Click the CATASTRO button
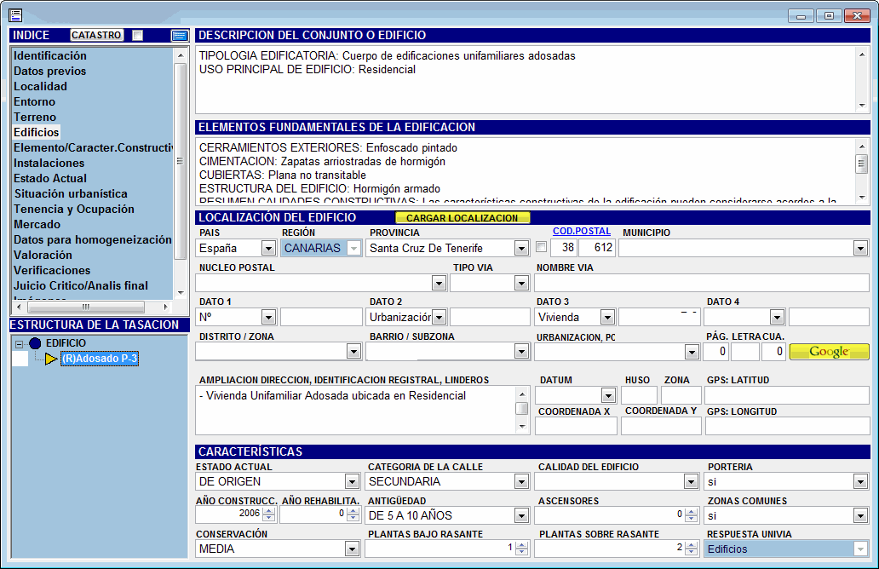The image size is (879, 569). point(96,35)
